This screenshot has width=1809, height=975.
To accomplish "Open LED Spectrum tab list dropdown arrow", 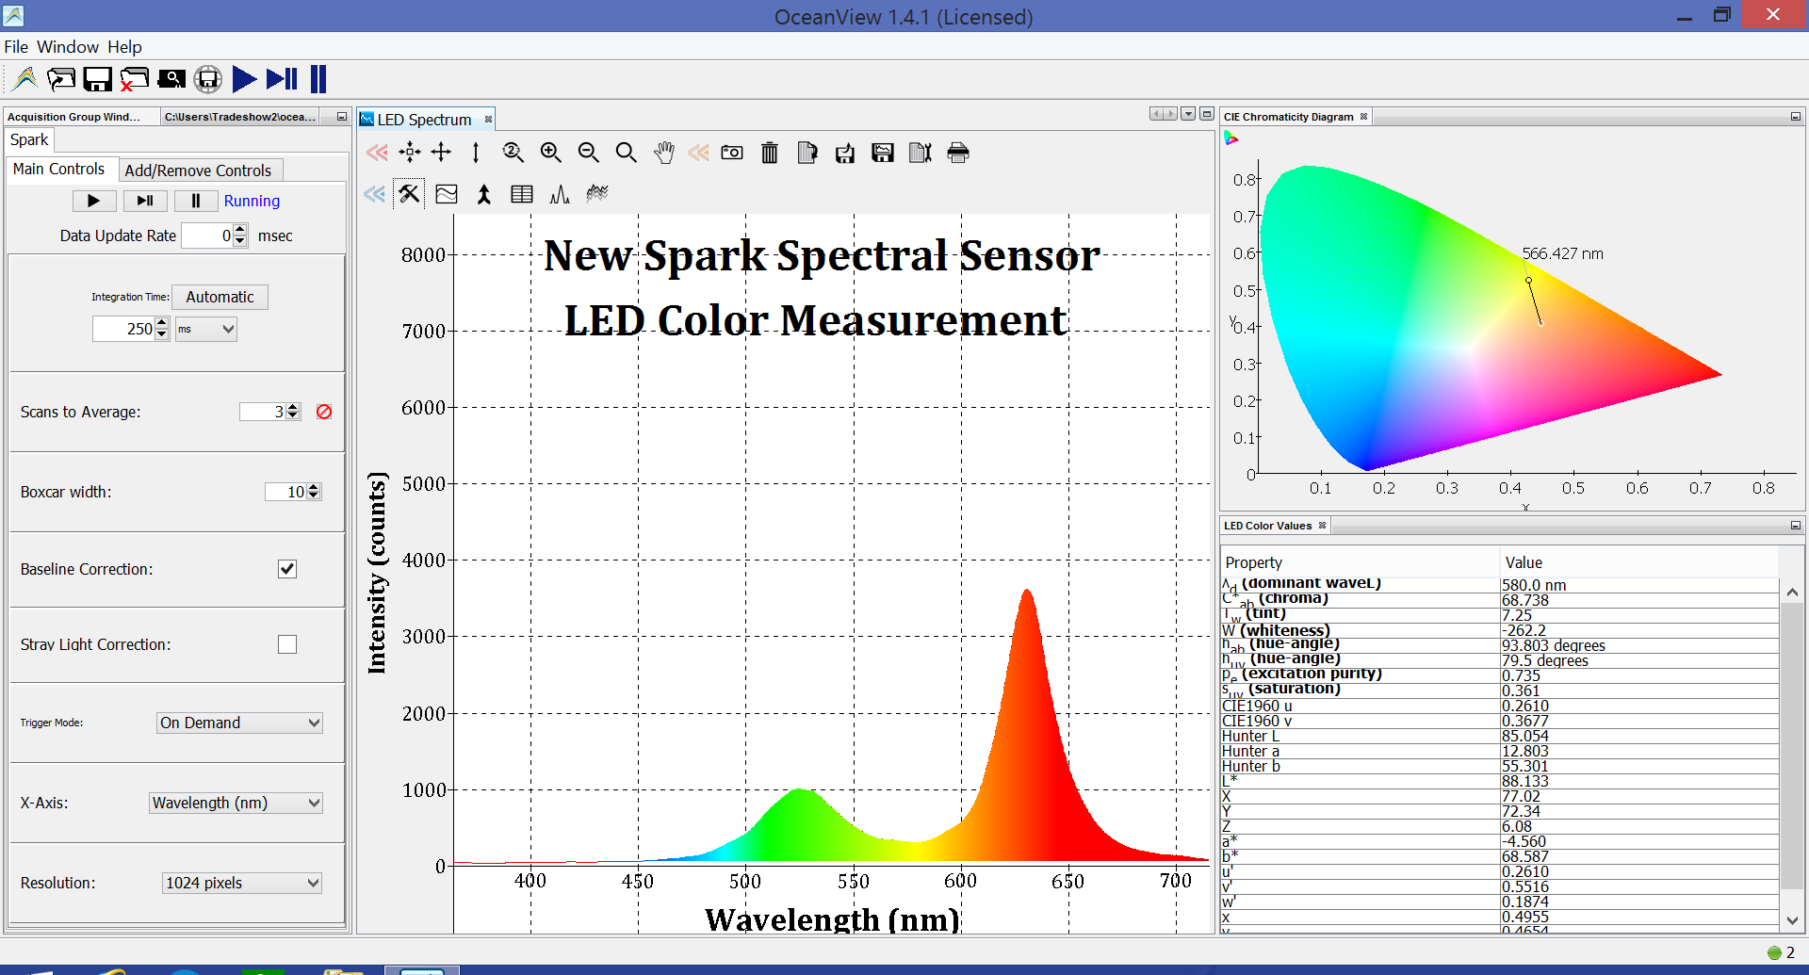I will tap(1188, 114).
